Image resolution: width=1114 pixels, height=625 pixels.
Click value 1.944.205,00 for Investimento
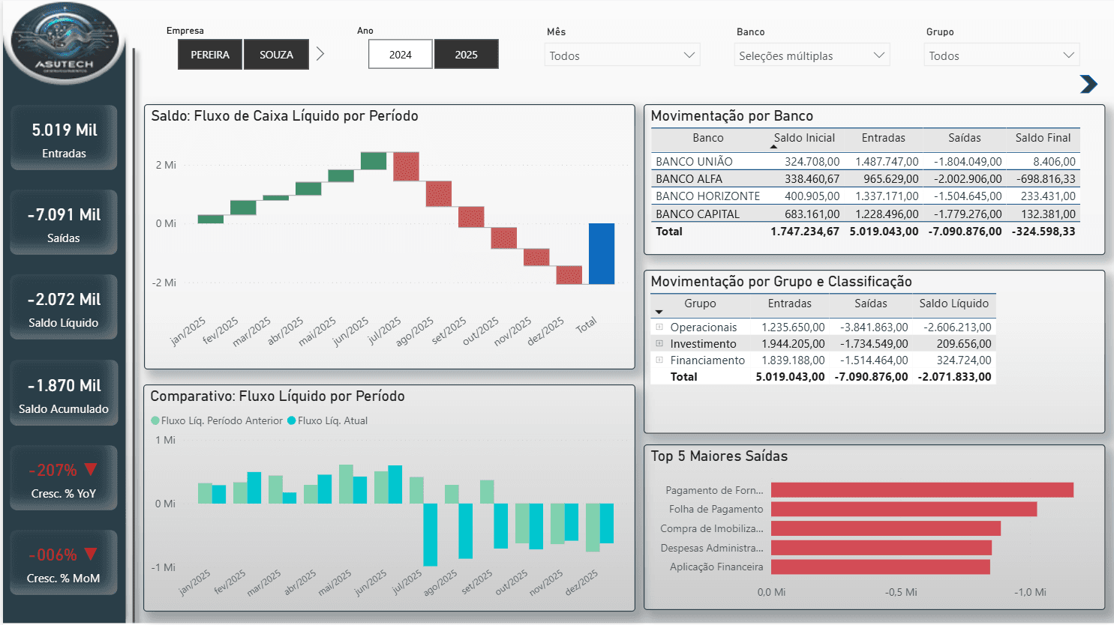pos(793,343)
